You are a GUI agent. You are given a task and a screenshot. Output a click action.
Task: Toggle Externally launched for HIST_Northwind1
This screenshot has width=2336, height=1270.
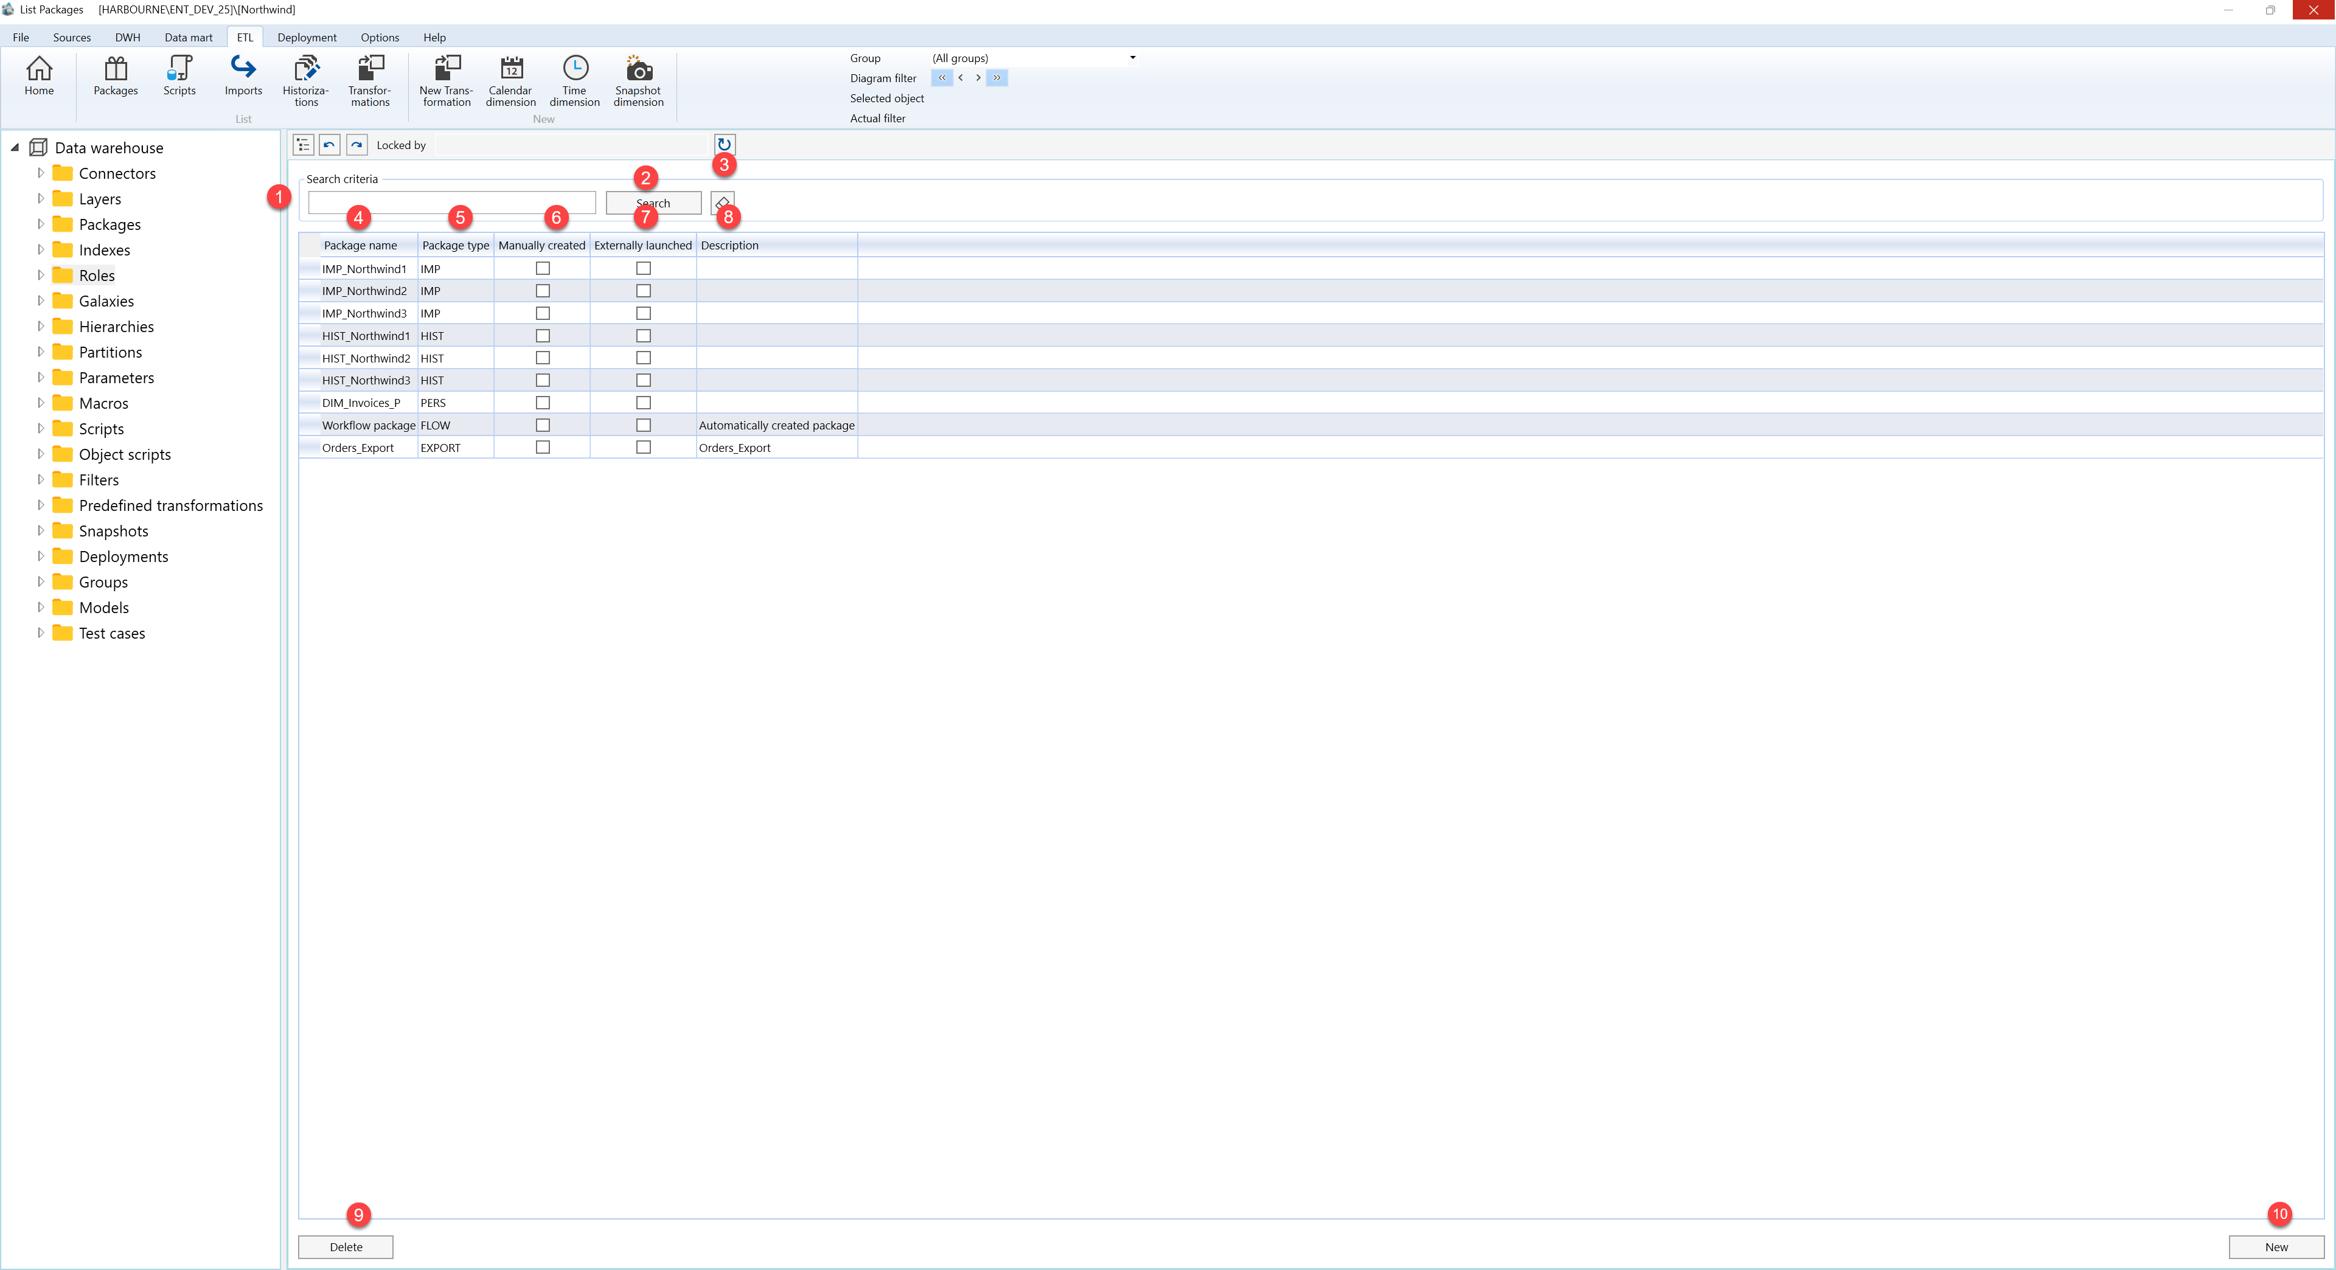pyautogui.click(x=643, y=335)
